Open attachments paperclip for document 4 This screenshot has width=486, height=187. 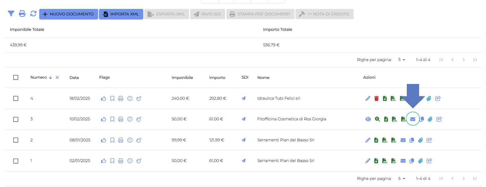tap(429, 98)
